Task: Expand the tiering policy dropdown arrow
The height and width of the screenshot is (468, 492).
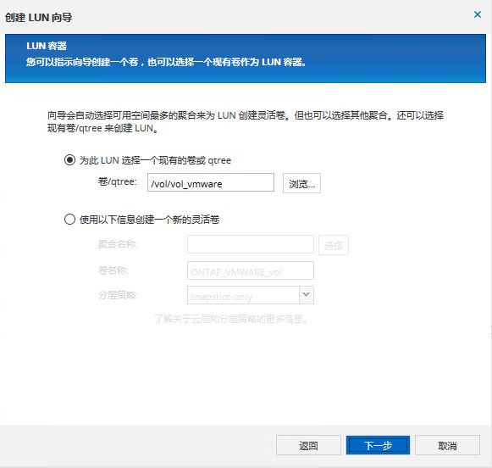Action: point(307,295)
